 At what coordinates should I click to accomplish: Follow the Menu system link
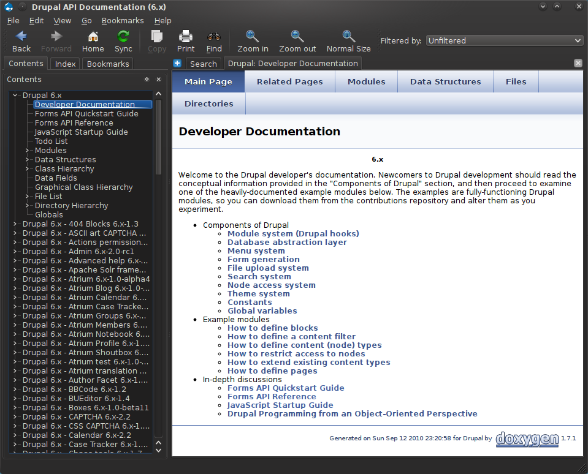pyautogui.click(x=256, y=251)
